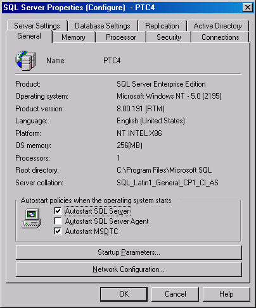Viewport: 256px width, 308px height.
Task: Enable Autostart SQL Server Agent checkbox
Action: coord(58,221)
